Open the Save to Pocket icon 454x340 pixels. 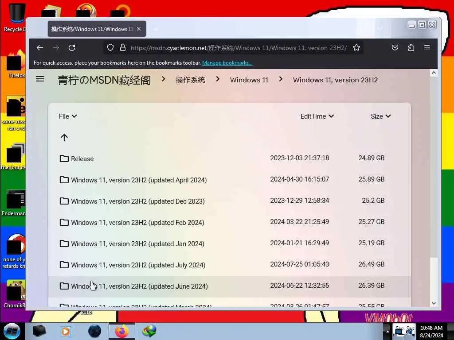tap(395, 47)
